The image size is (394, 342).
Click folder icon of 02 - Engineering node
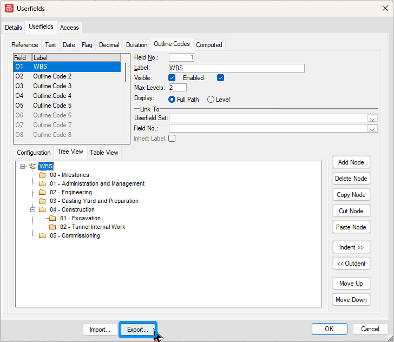pos(42,192)
